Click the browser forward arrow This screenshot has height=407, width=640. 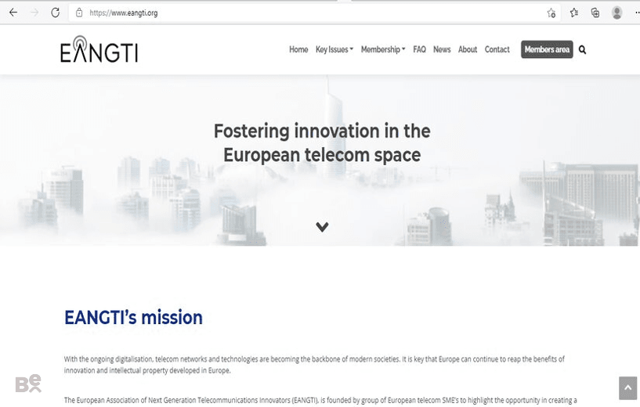point(34,13)
